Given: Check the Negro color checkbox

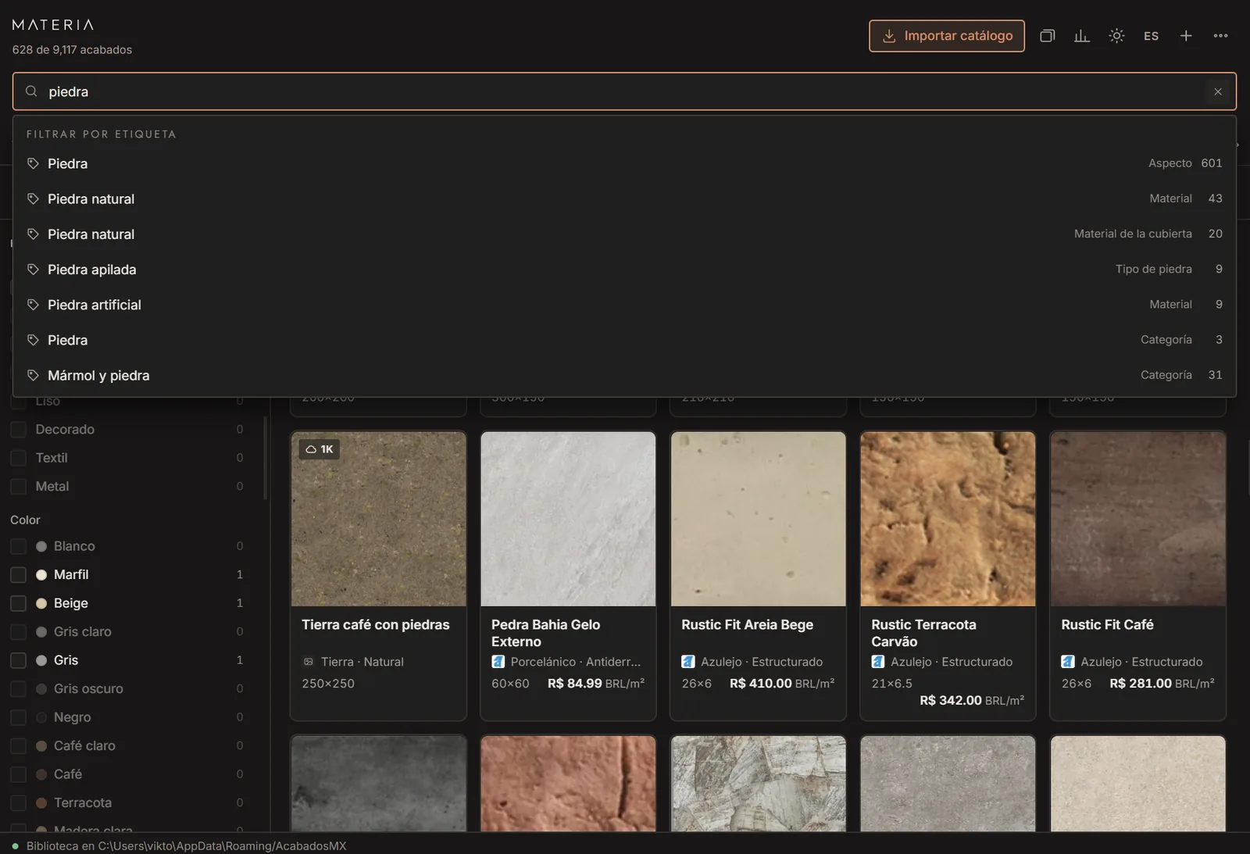Looking at the screenshot, I should click(19, 717).
